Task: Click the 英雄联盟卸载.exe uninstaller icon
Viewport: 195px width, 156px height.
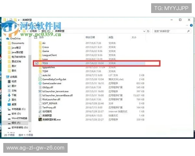Action: pyautogui.click(x=40, y=120)
